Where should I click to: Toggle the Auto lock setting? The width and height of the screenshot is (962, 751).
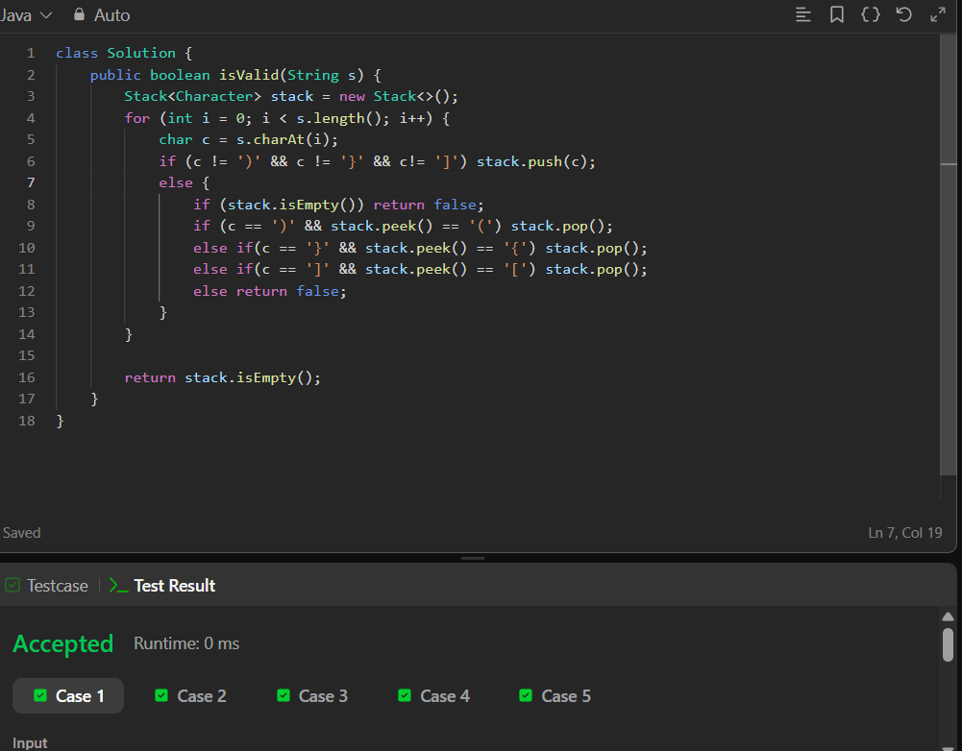pyautogui.click(x=102, y=15)
